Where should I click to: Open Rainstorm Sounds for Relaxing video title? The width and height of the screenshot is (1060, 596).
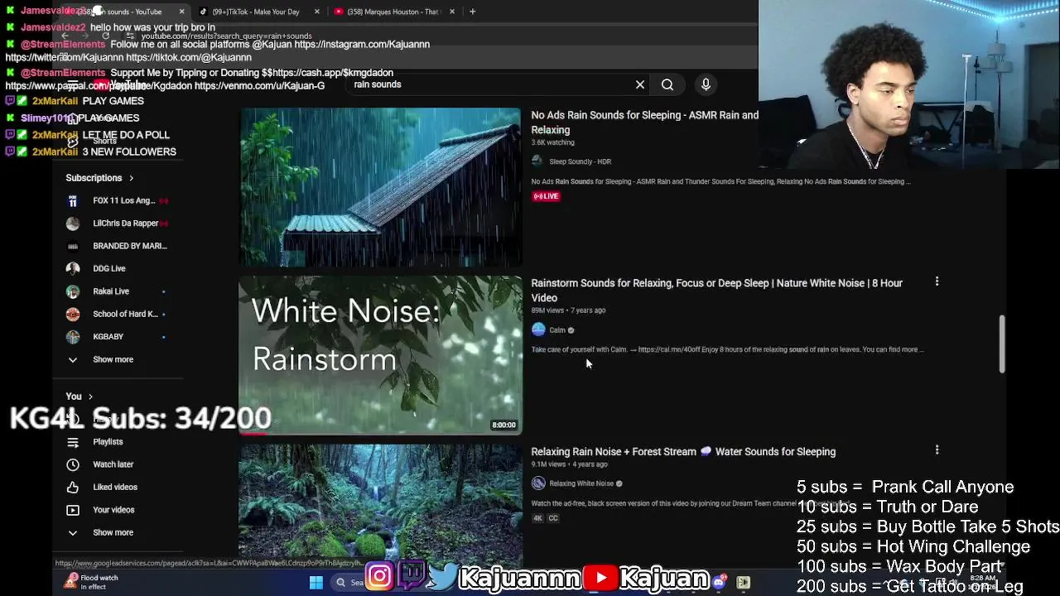(716, 291)
